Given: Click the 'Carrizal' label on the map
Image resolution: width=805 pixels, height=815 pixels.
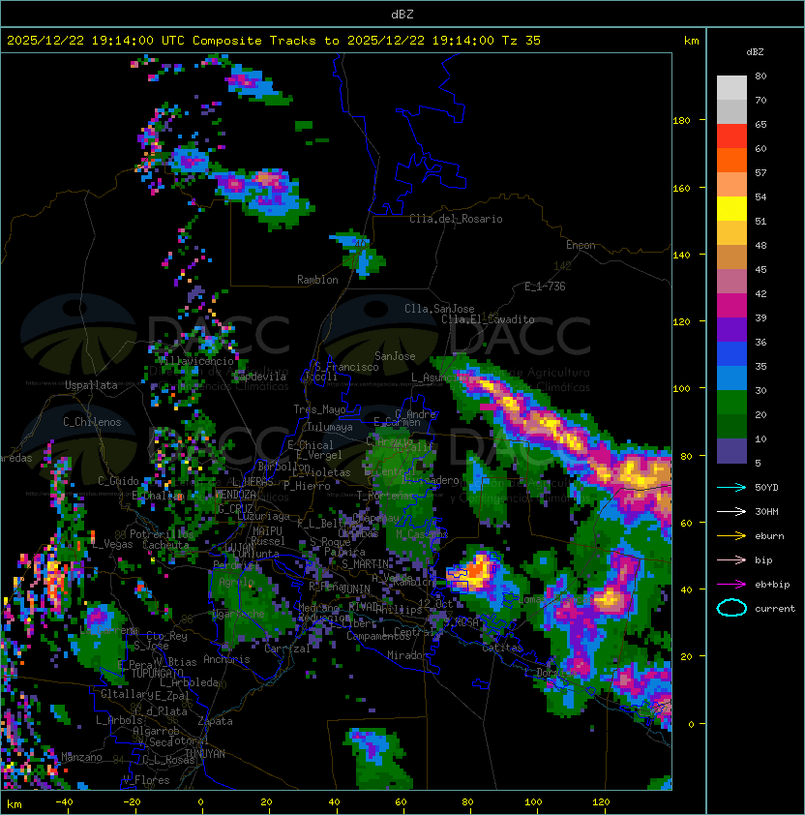Looking at the screenshot, I should (287, 649).
